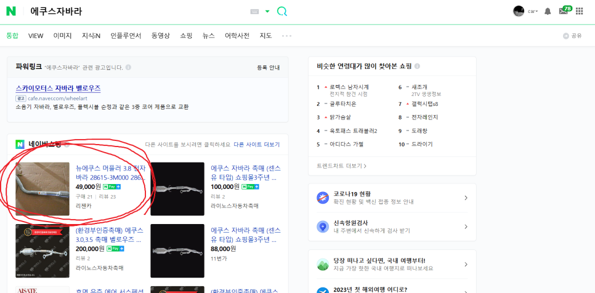Switch to the 지도 tab
This screenshot has width=595, height=293.
[x=265, y=36]
